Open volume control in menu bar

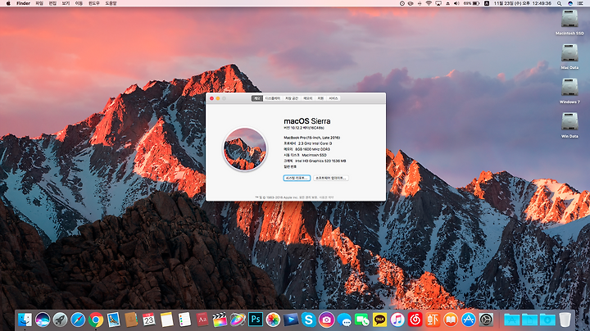click(456, 3)
